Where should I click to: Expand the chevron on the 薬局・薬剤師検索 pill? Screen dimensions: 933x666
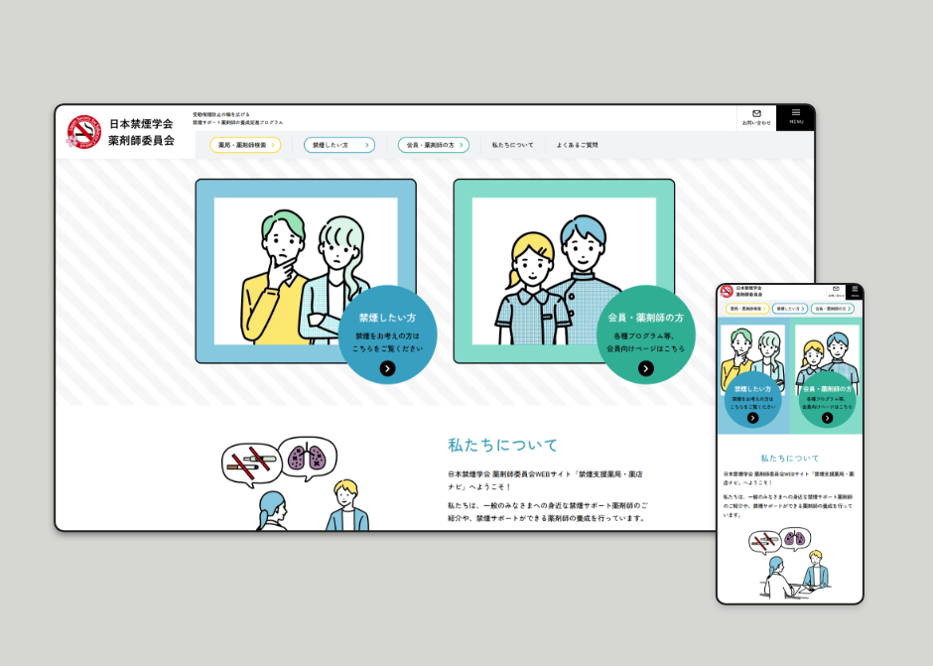pos(275,143)
